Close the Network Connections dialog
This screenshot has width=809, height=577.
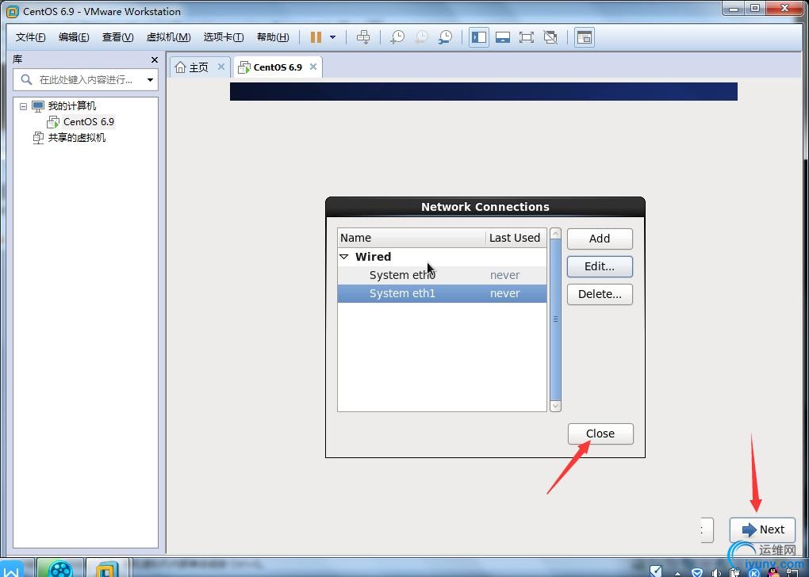coord(600,434)
